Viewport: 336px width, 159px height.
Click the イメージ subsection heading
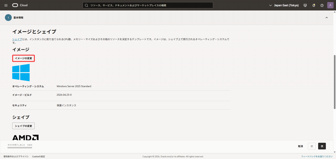tap(21, 49)
